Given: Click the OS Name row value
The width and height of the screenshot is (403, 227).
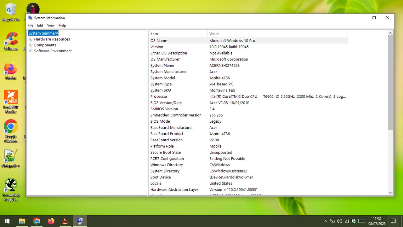Looking at the screenshot, I should (232, 40).
